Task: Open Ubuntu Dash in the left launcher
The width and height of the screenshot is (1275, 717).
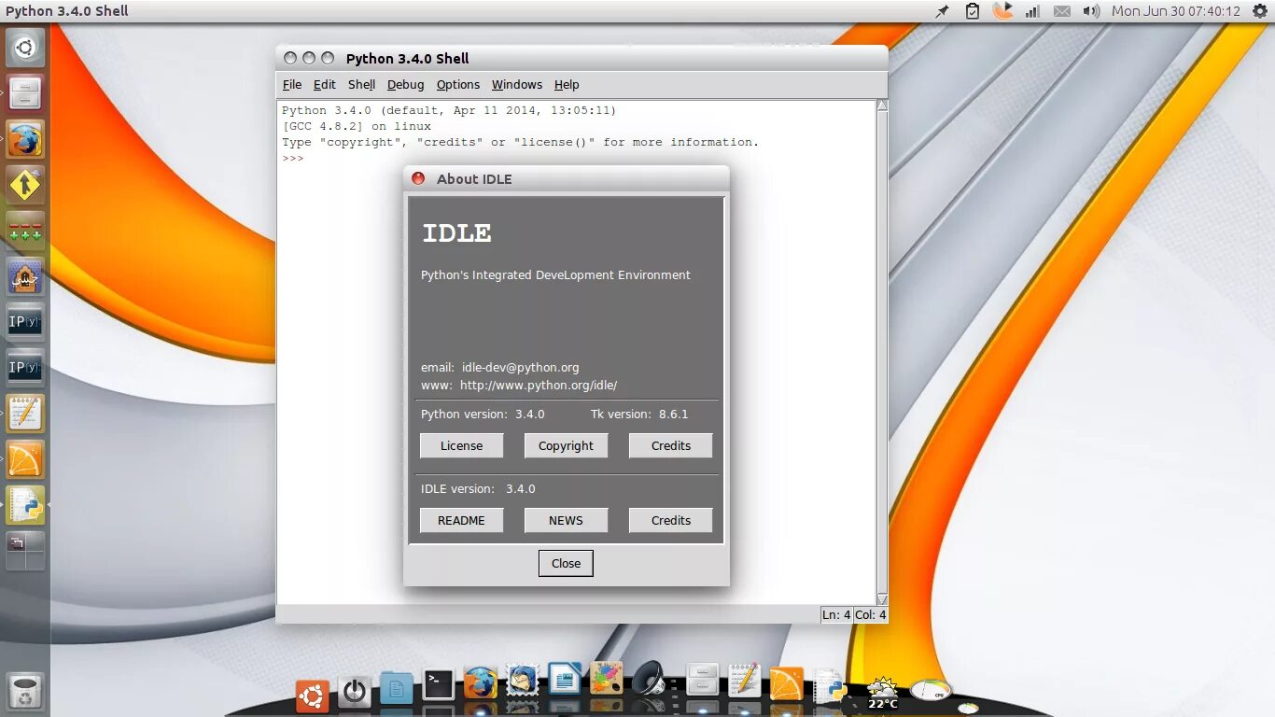Action: coord(25,48)
